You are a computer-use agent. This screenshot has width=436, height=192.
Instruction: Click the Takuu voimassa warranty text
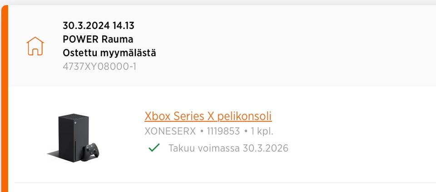point(203,148)
